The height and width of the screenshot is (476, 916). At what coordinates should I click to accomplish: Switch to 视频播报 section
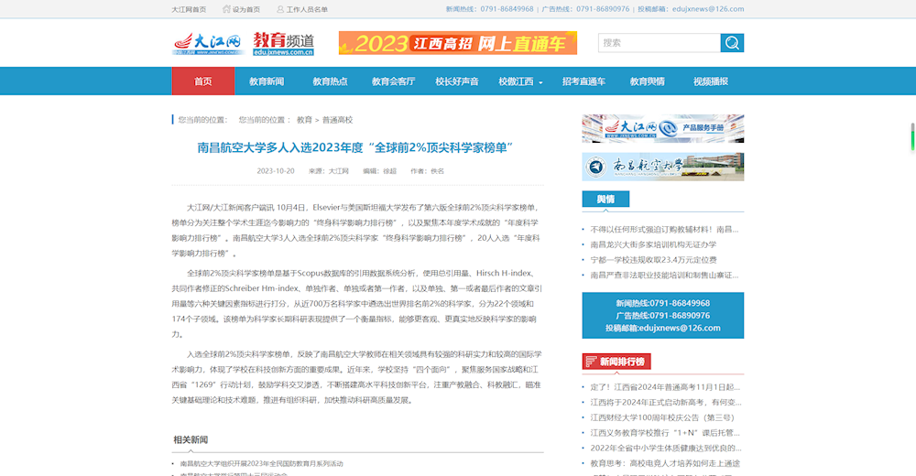[x=711, y=81]
